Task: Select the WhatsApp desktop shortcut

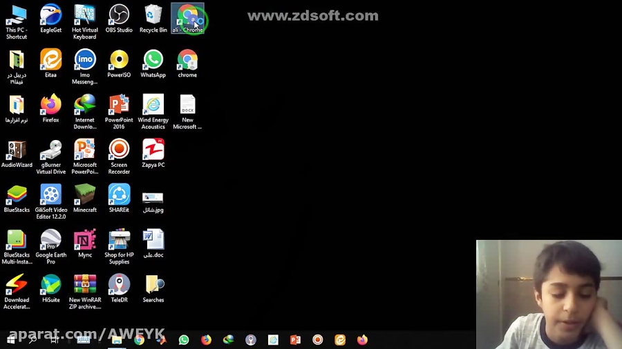Action: coord(153,63)
